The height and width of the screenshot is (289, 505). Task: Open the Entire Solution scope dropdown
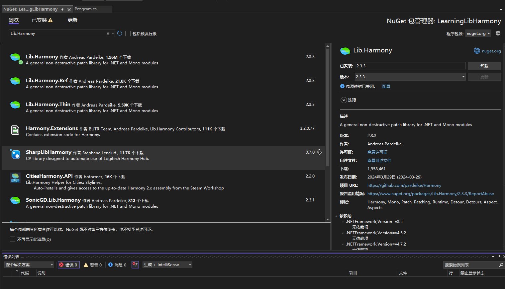29,265
